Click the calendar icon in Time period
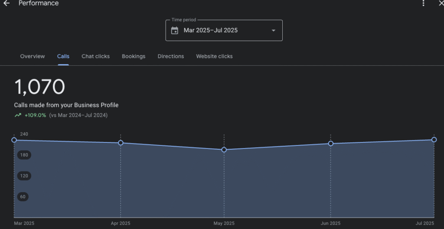Viewport: 444px width, 229px height. 175,30
